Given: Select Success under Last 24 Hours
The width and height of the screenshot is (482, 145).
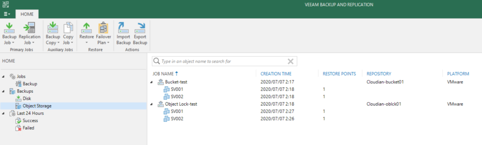Looking at the screenshot, I should click(30, 121).
